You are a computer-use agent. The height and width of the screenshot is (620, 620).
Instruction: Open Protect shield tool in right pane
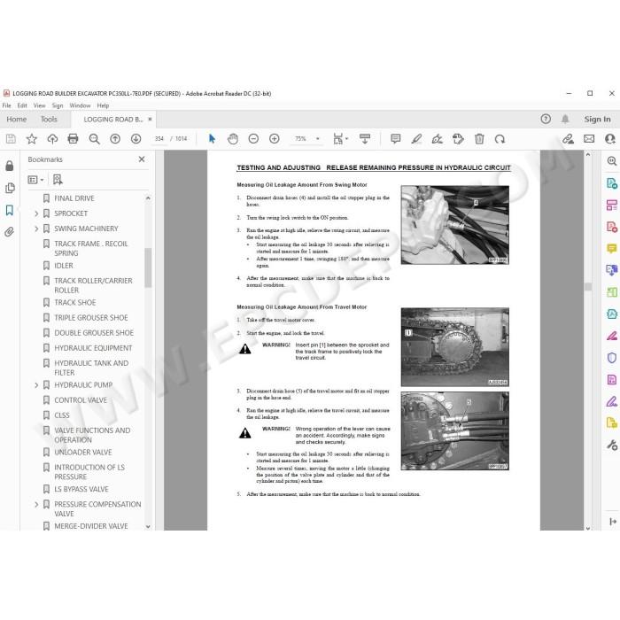coord(611,358)
